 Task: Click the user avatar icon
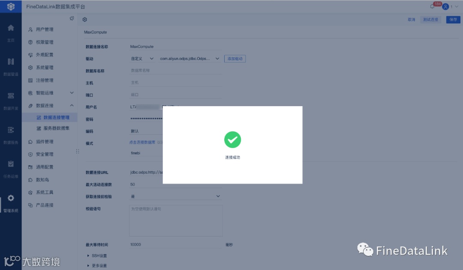445,6
